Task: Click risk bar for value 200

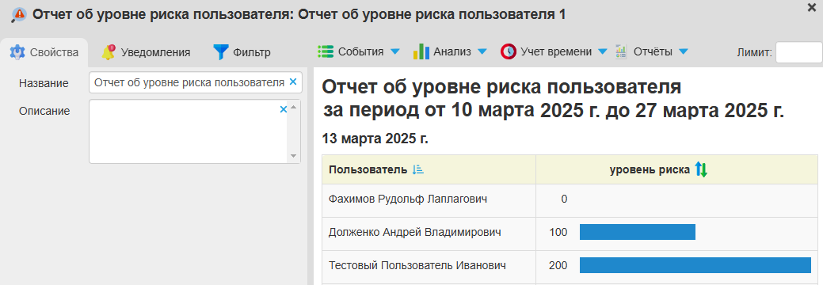Action: click(x=695, y=265)
